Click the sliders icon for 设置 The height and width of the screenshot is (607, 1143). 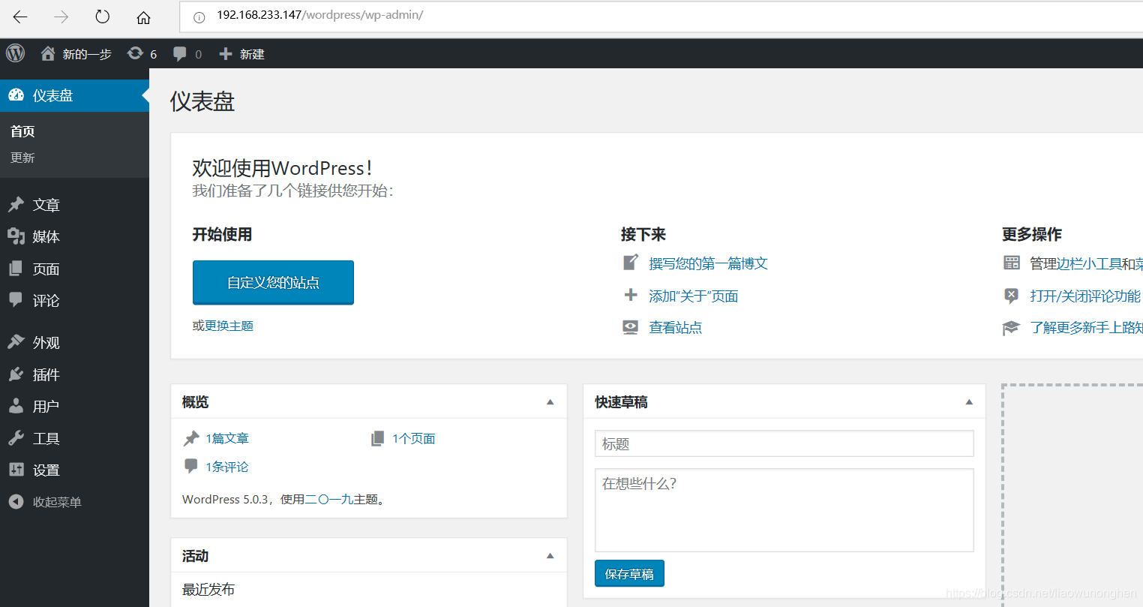tap(16, 470)
